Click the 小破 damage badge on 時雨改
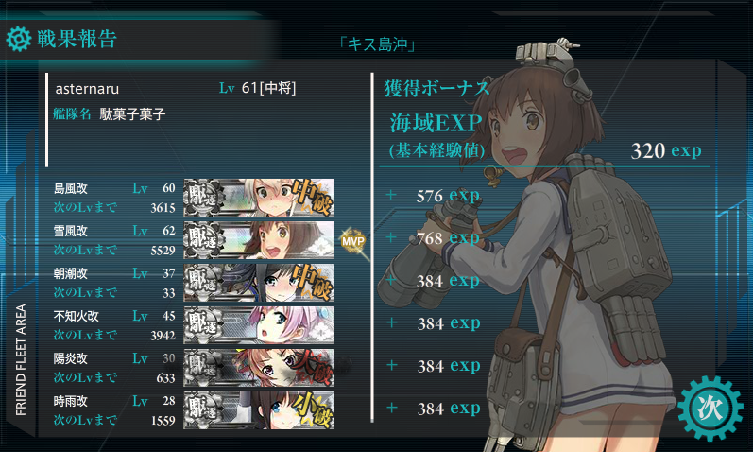753x452 pixels. (x=312, y=410)
